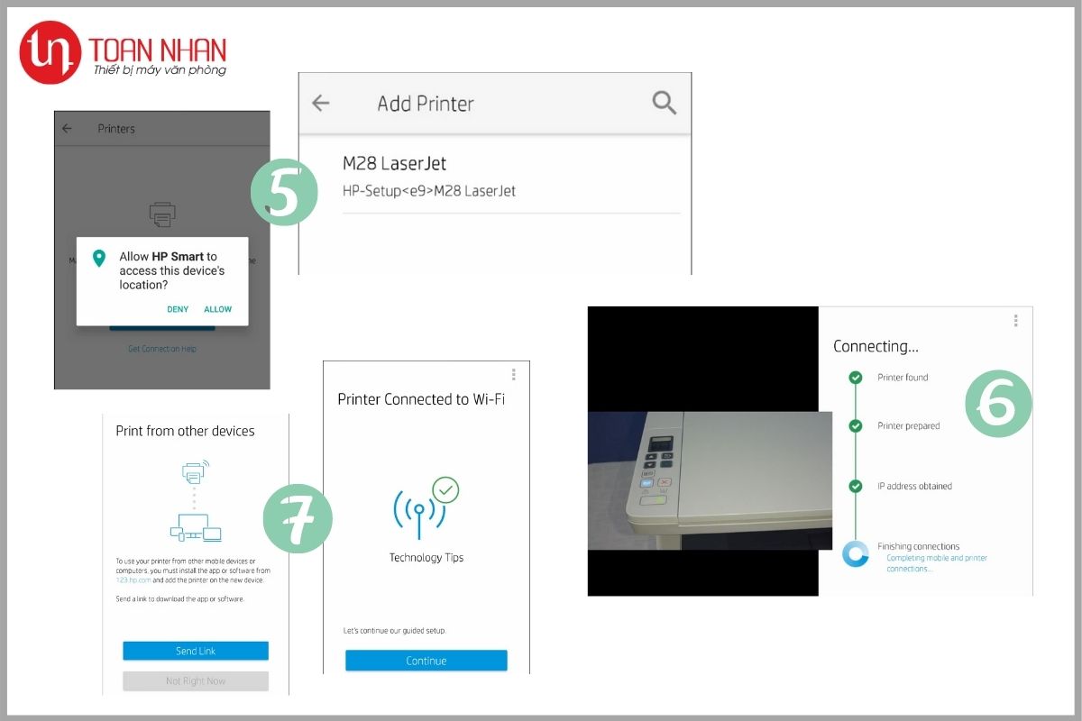The height and width of the screenshot is (721, 1082).
Task: Open the 123.hp.com link
Action: click(x=133, y=580)
